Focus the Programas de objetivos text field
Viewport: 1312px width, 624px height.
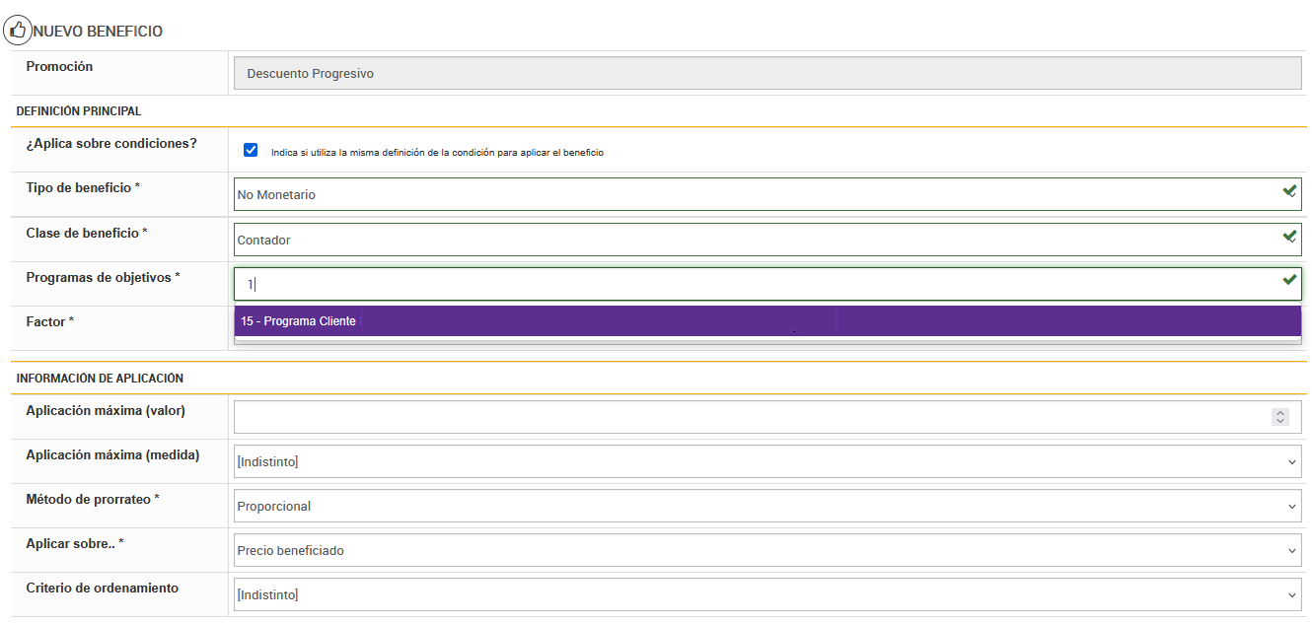click(x=750, y=284)
